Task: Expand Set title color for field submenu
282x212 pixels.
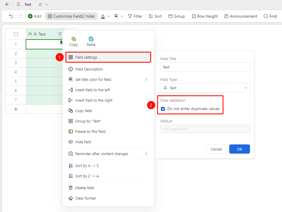Action: 108,79
